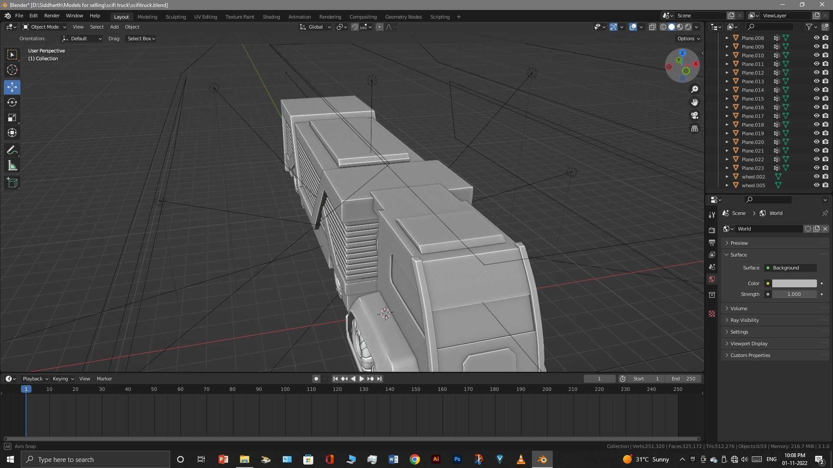The image size is (833, 468).
Task: Open the viewport Add menu
Action: pos(114,27)
